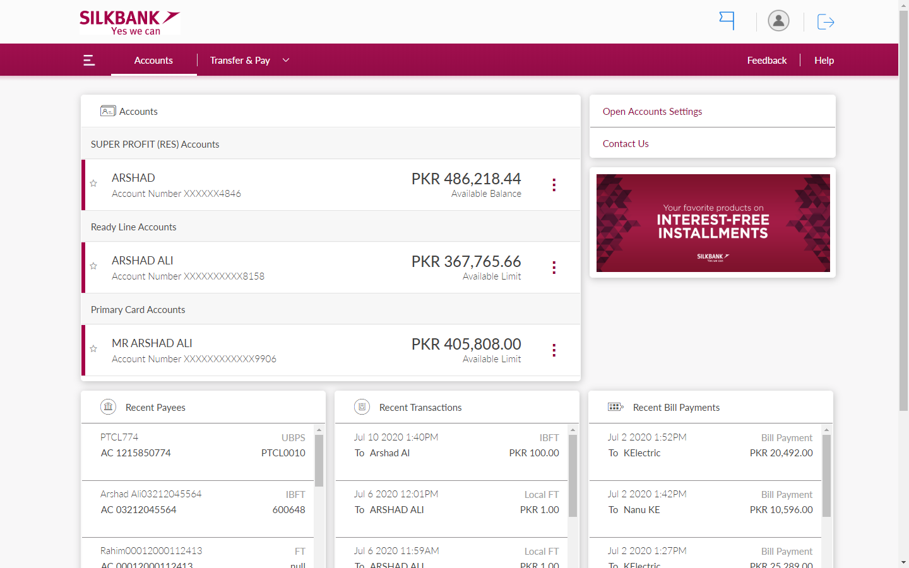
Task: Click the Recent Payees bank icon
Action: click(109, 407)
